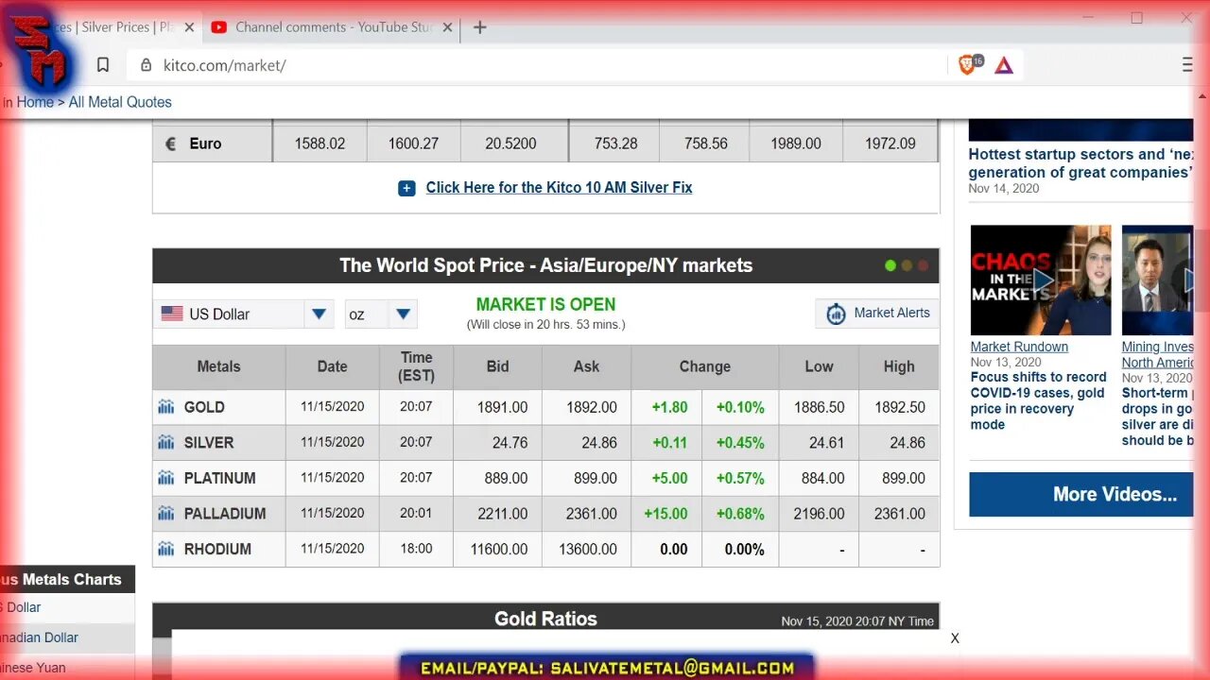Click Euro value 1588.02
Viewport: 1210px width, 680px height.
(x=320, y=144)
